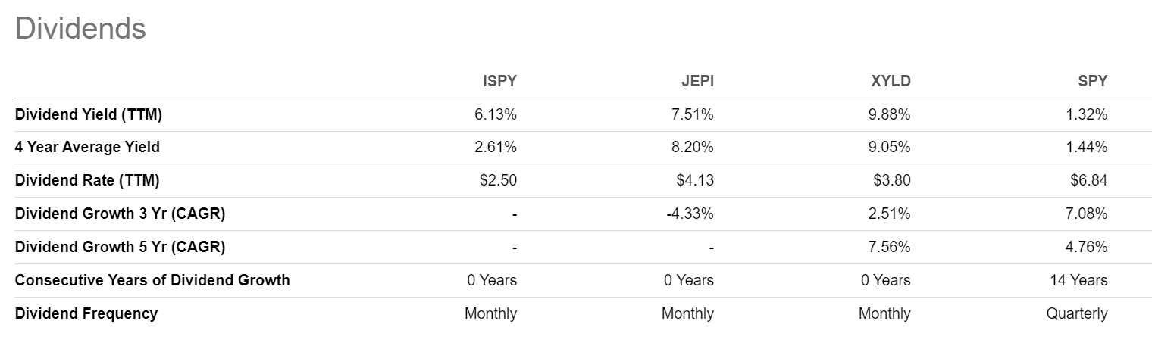Select XYLD dividend rate $3.80
Image resolution: width=1152 pixels, height=343 pixels.
pyautogui.click(x=892, y=181)
